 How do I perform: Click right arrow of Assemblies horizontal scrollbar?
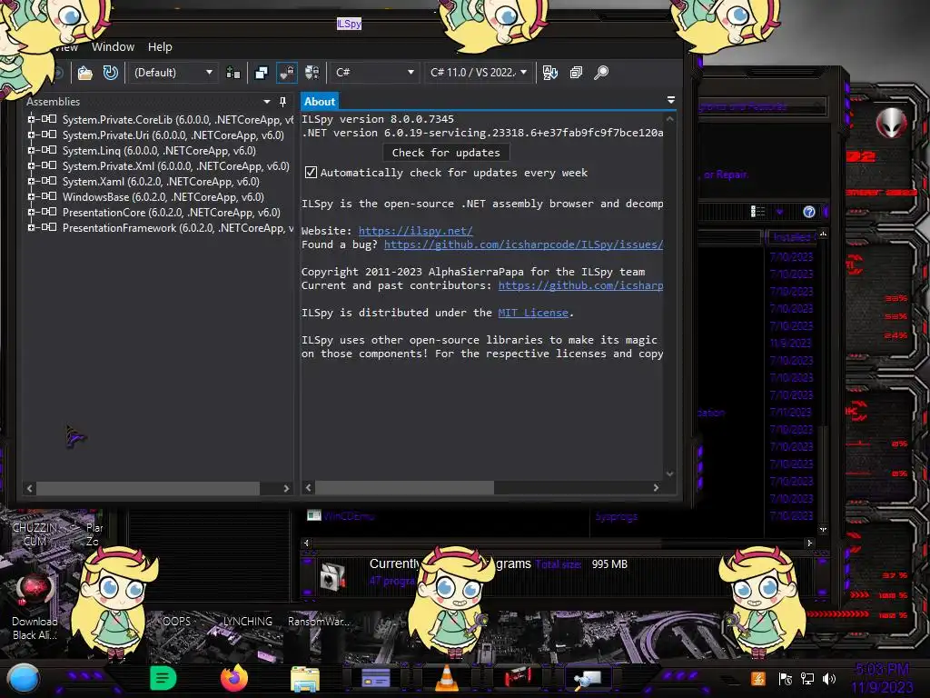coord(286,488)
